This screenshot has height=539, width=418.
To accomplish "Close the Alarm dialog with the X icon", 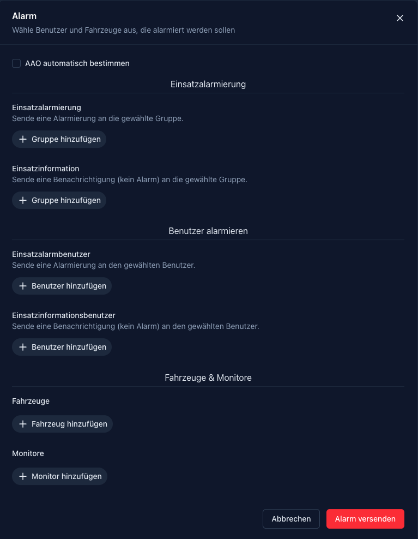I will [400, 18].
